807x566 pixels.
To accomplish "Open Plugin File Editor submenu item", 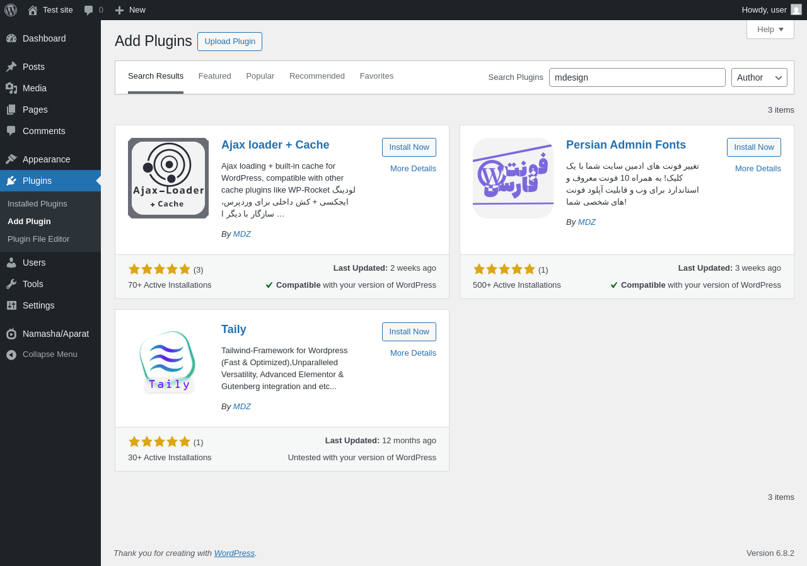I will (x=38, y=239).
